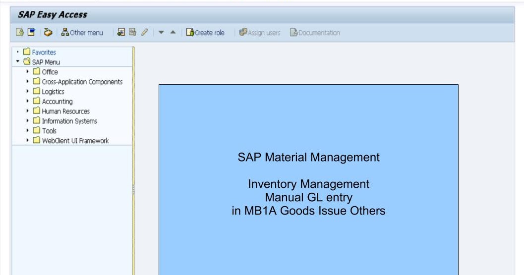Click Add to favorites icon
Screen dimensions: 524x275
(121, 32)
